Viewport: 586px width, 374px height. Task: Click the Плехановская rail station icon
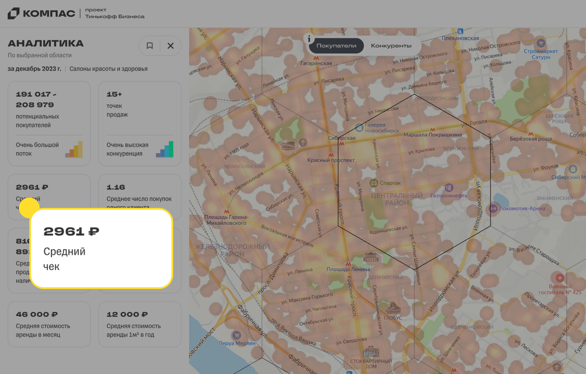(460, 31)
